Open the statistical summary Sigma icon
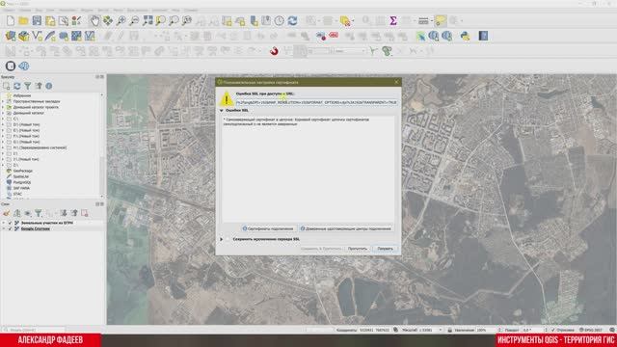 (393, 21)
